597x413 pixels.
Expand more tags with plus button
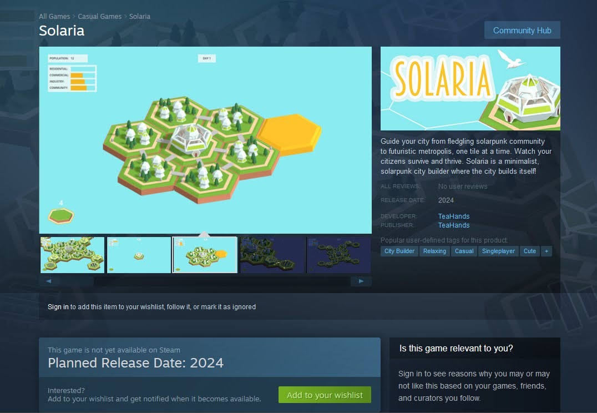click(x=547, y=251)
